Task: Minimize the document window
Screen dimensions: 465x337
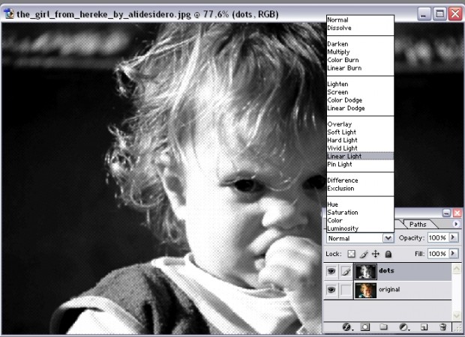Action: (424, 13)
